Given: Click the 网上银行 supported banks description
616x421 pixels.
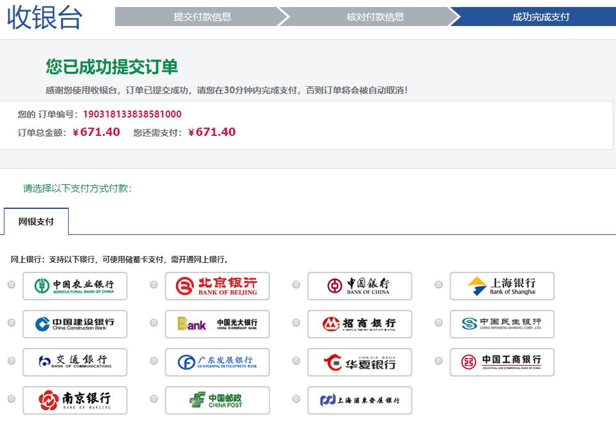Looking at the screenshot, I should coord(120,259).
